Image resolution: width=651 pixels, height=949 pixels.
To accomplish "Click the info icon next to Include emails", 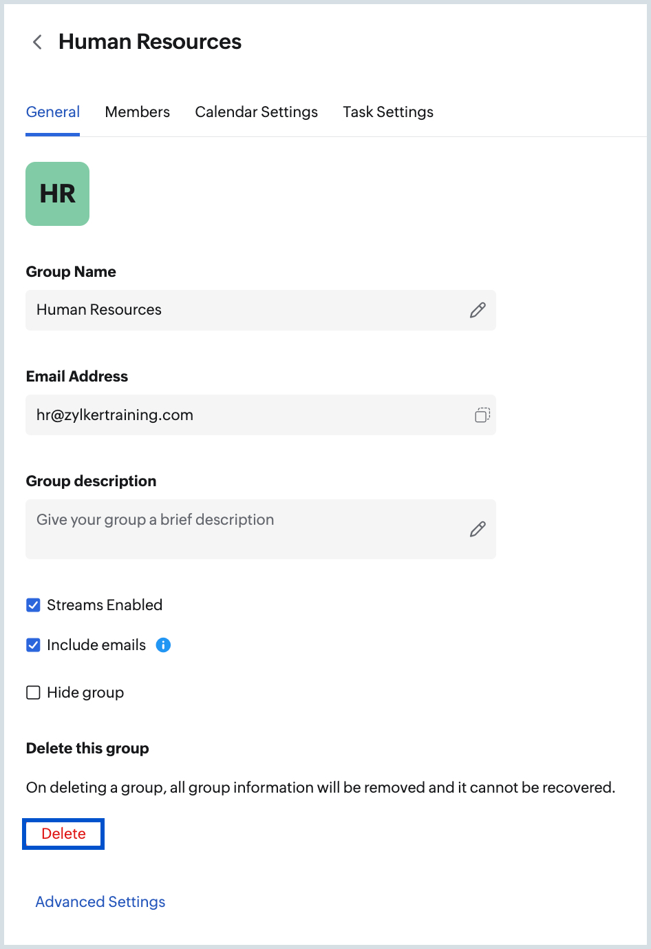I will click(163, 645).
